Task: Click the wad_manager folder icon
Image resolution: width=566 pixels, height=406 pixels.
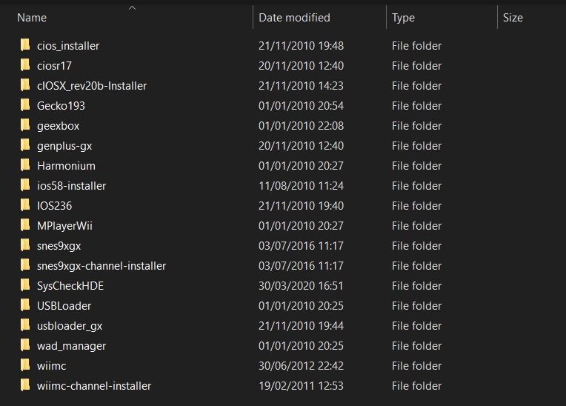Action: [x=25, y=345]
